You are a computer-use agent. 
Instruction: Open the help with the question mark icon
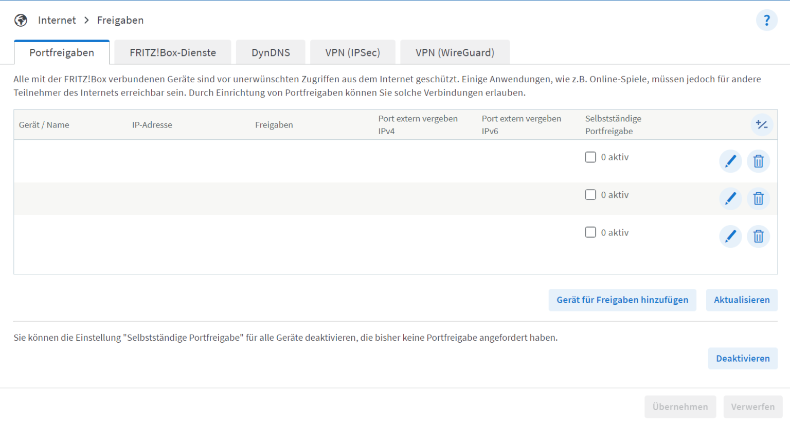tap(767, 20)
